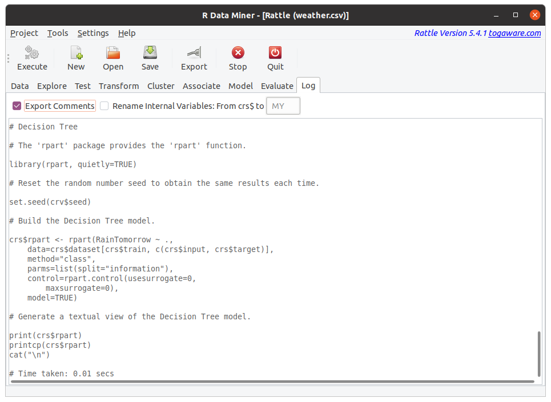
Task: Select the Log tab
Action: pyautogui.click(x=308, y=86)
